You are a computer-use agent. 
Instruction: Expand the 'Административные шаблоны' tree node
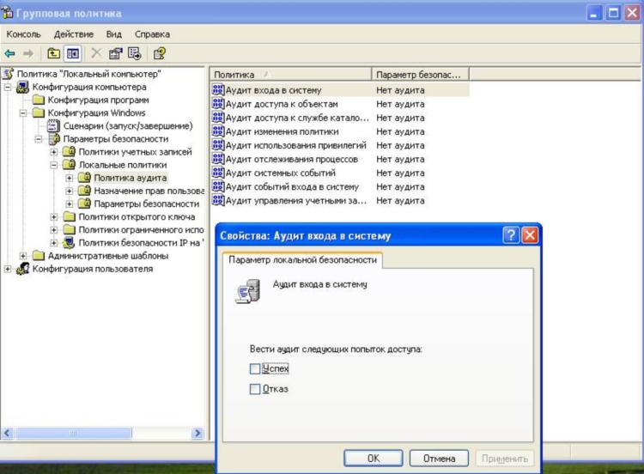pyautogui.click(x=23, y=255)
